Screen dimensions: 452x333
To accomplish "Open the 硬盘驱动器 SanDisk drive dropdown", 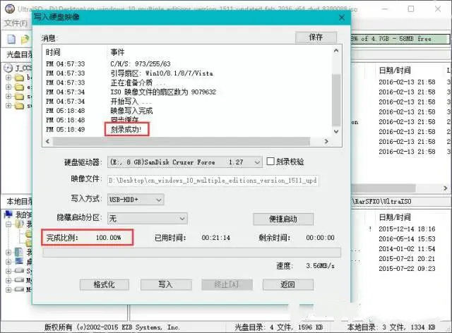I will click(257, 162).
